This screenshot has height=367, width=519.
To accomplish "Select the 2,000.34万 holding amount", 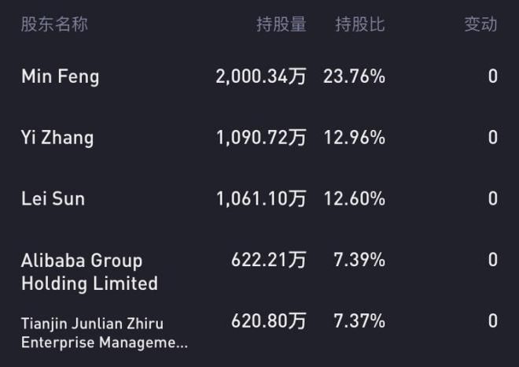I will 261,76.
